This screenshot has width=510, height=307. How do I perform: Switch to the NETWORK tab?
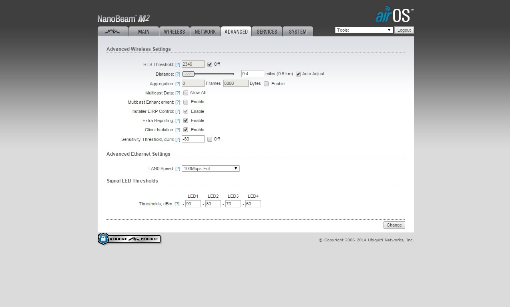coord(205,32)
